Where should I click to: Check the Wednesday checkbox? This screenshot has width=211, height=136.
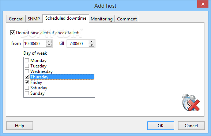point(27,71)
